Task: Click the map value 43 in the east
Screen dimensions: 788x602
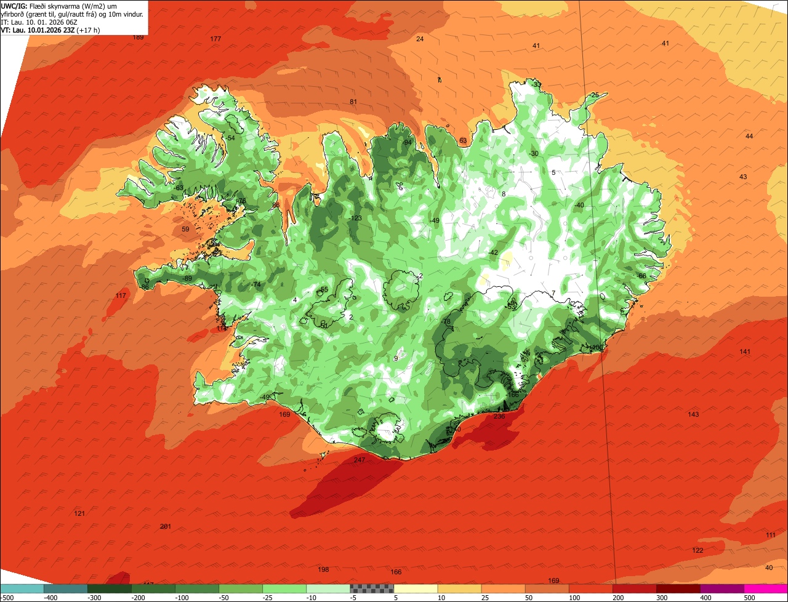Action: tap(743, 177)
